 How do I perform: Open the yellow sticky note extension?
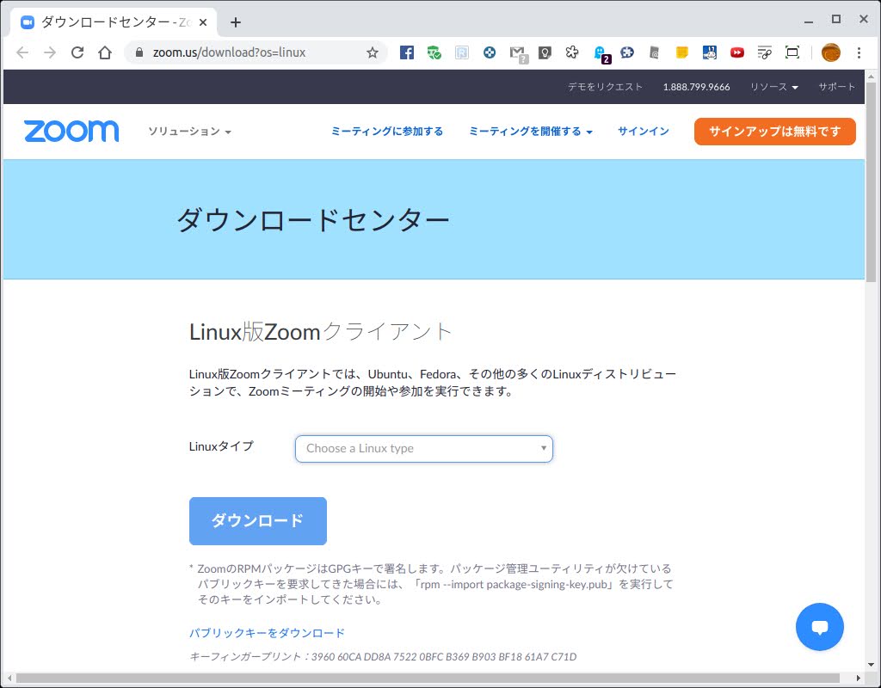[681, 52]
